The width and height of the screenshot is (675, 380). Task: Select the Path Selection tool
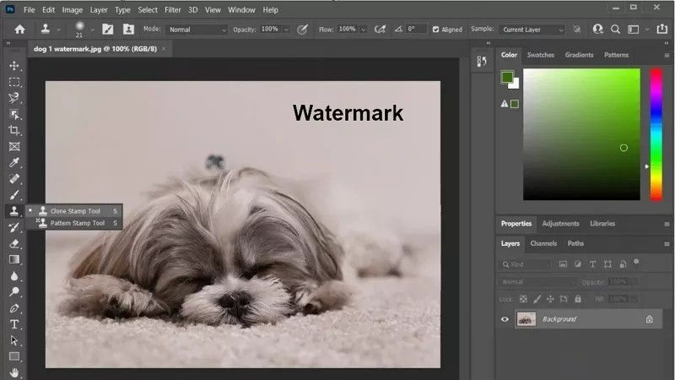pyautogui.click(x=14, y=340)
